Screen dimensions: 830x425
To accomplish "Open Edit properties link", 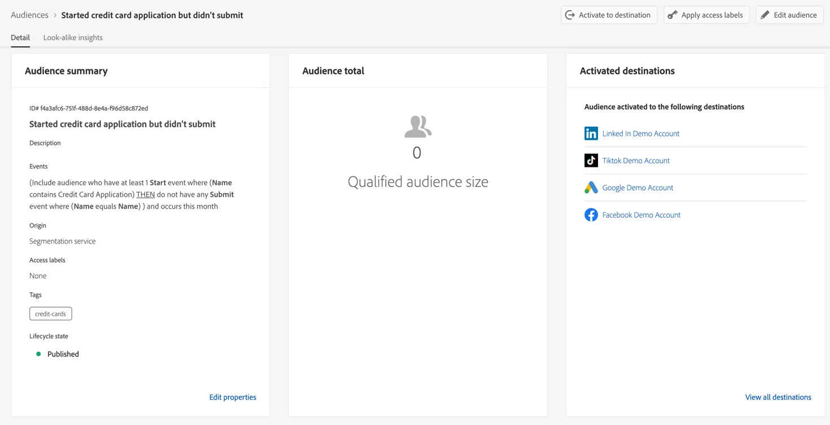I will pyautogui.click(x=232, y=397).
